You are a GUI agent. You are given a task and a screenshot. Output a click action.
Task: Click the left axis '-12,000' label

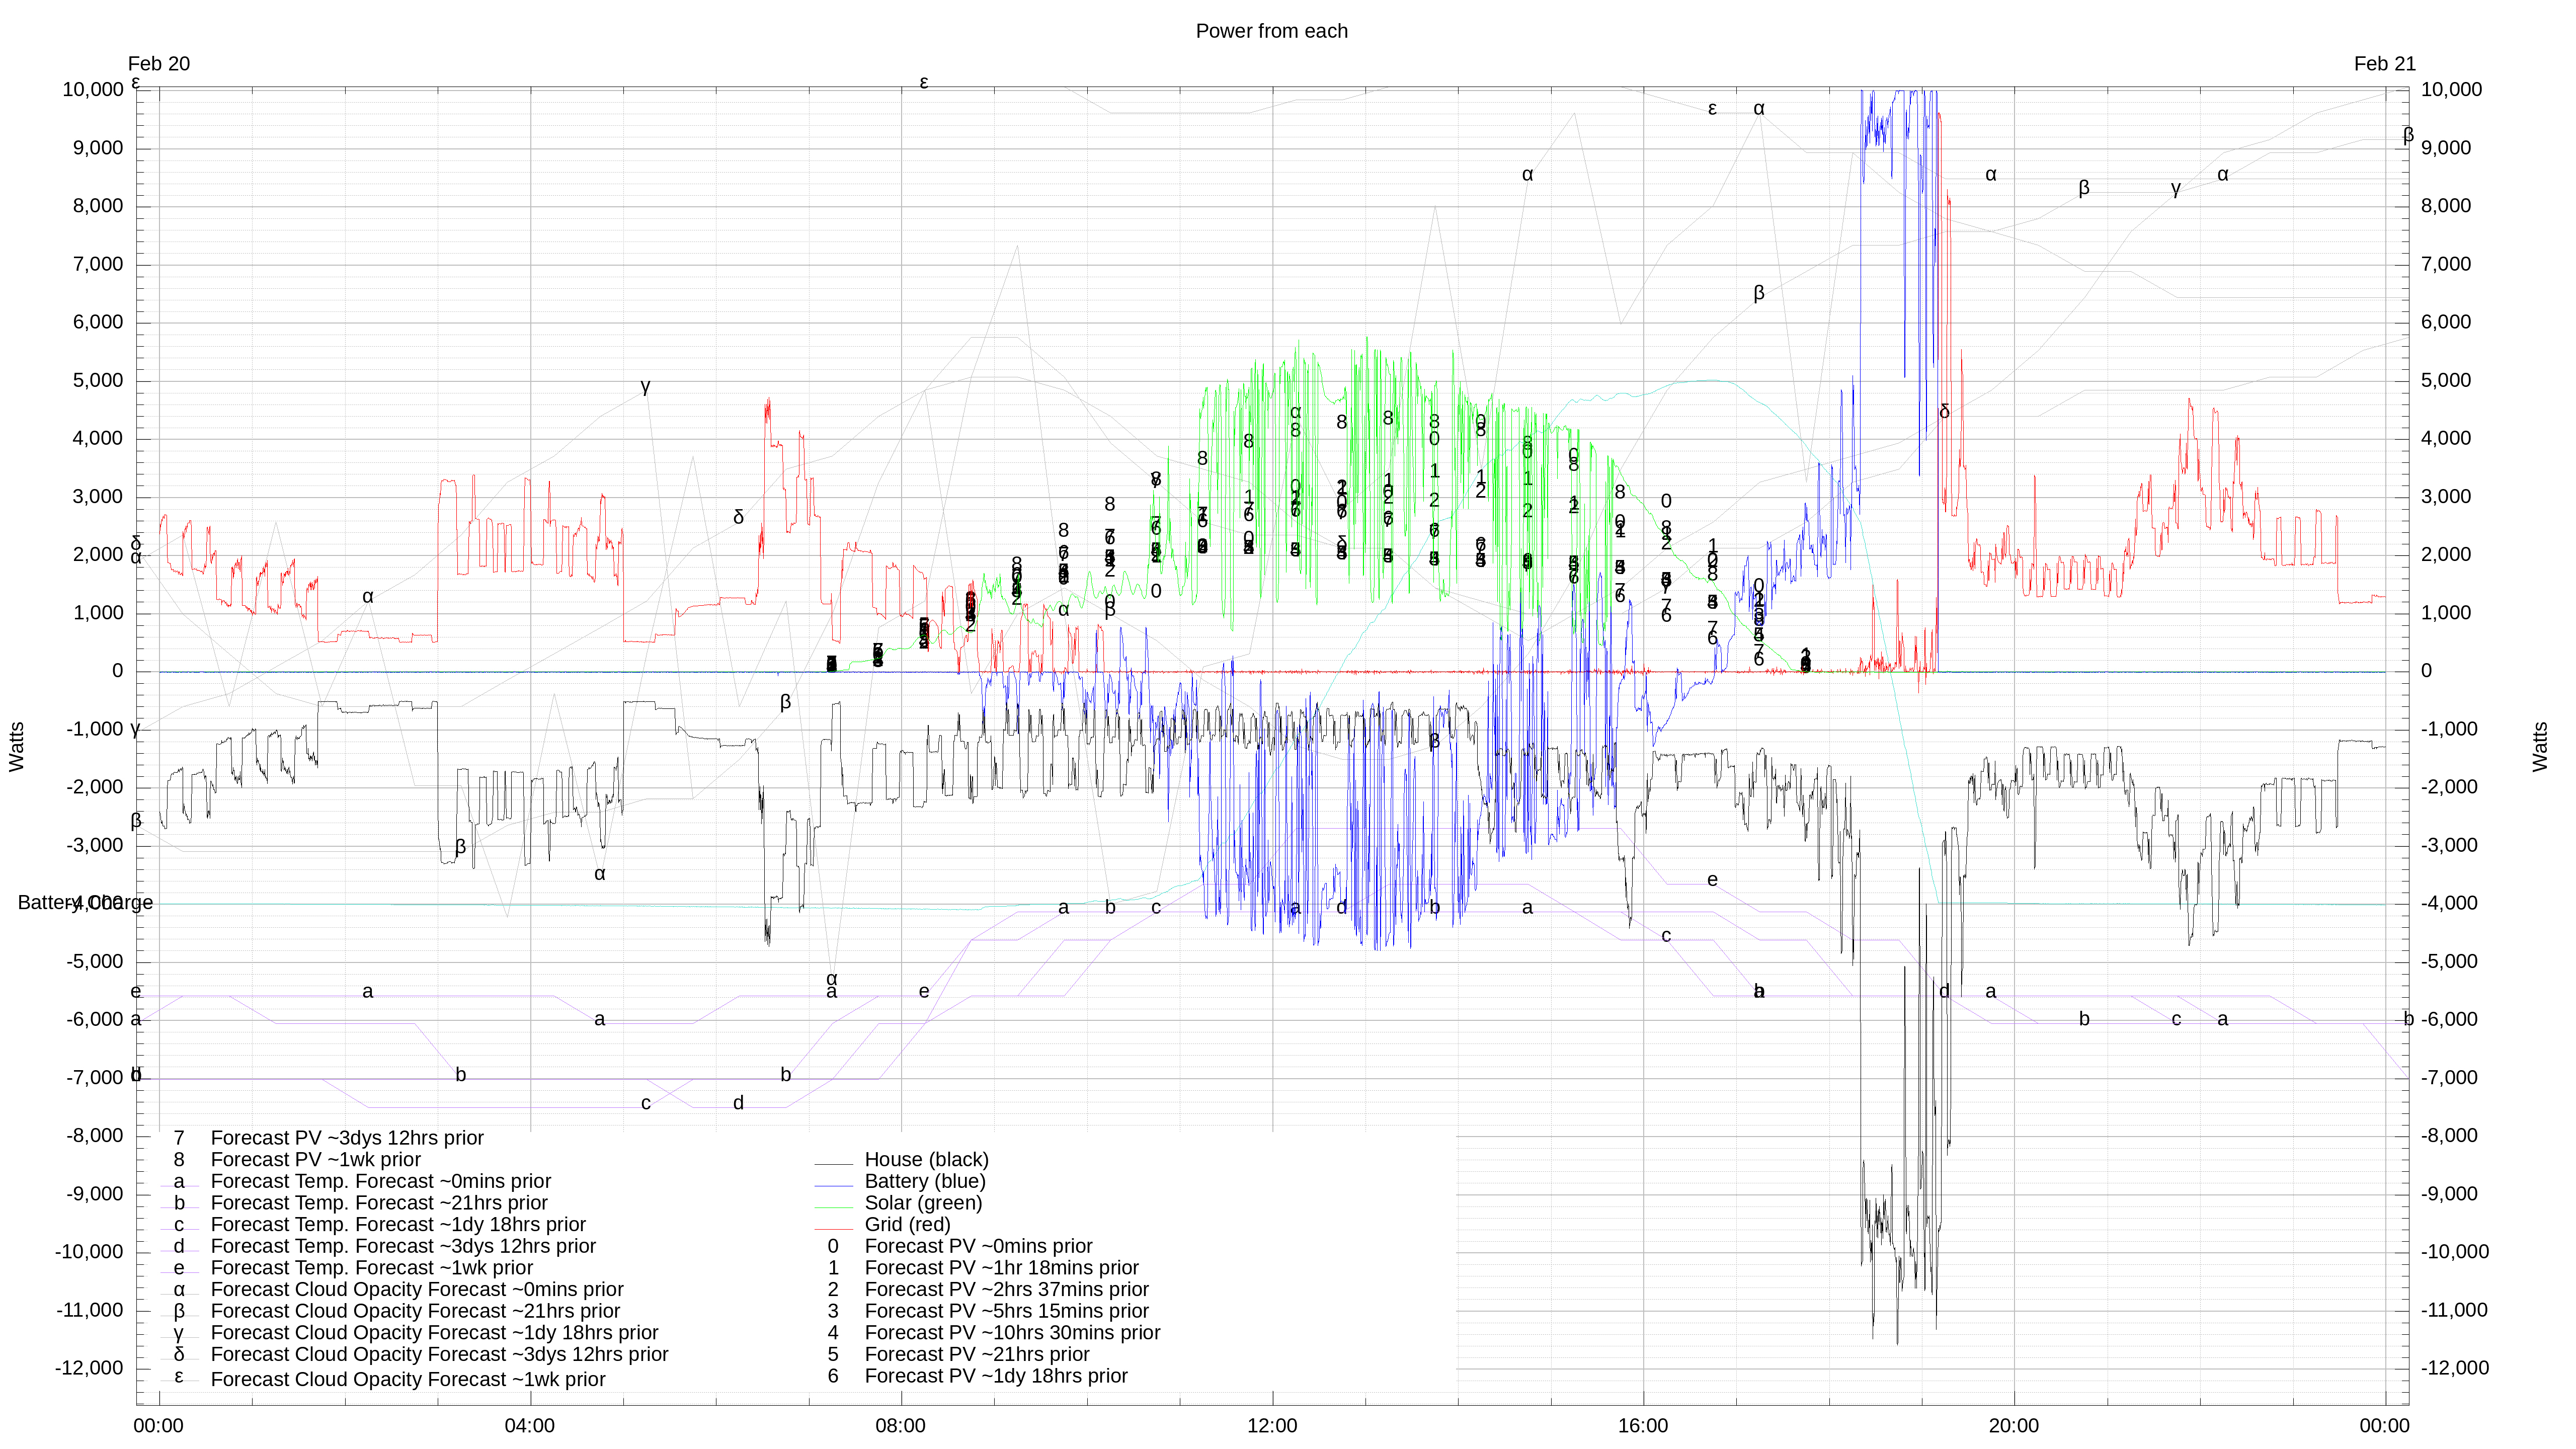(x=89, y=1369)
